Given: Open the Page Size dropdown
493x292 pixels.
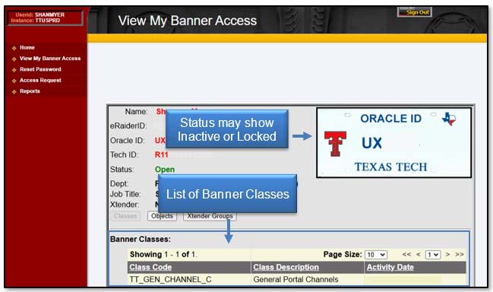Looking at the screenshot, I should (x=376, y=255).
